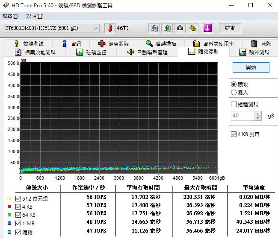Image resolution: width=278 pixels, height=239 pixels.
Task: Click the camera screenshot icon
Action: tap(180, 28)
